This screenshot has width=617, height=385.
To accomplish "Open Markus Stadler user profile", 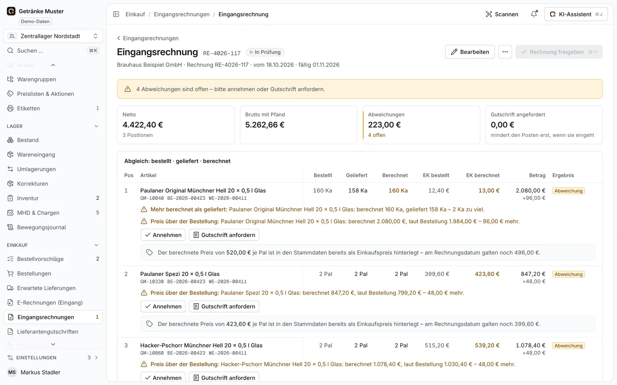I will pos(53,372).
